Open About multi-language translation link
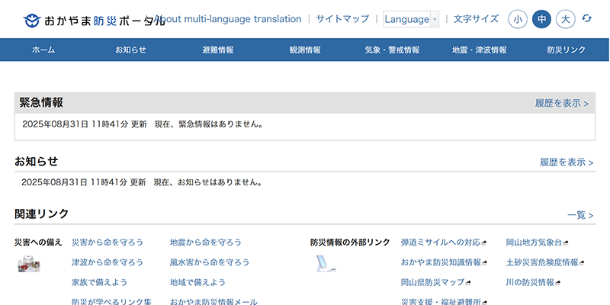The width and height of the screenshot is (610, 305). point(227,19)
